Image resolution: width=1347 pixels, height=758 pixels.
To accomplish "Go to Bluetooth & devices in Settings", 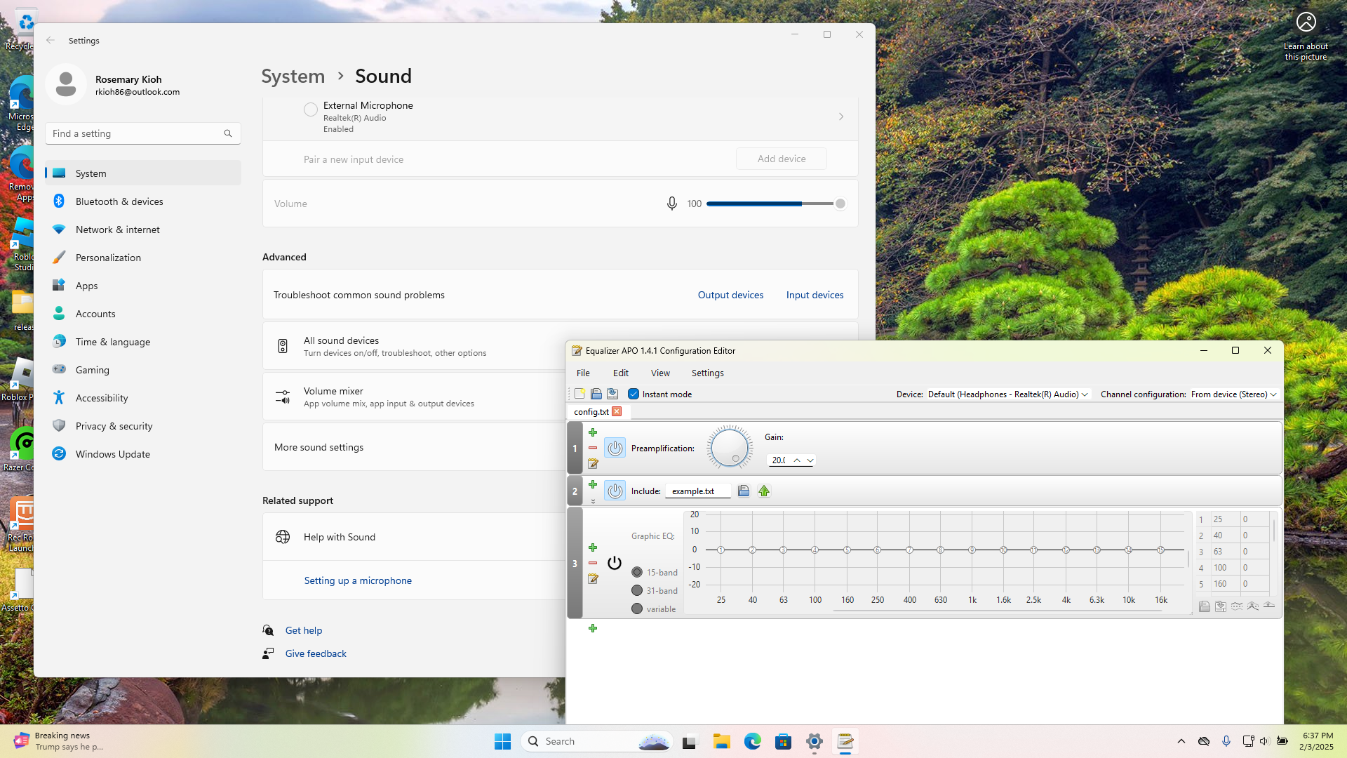I will click(143, 201).
